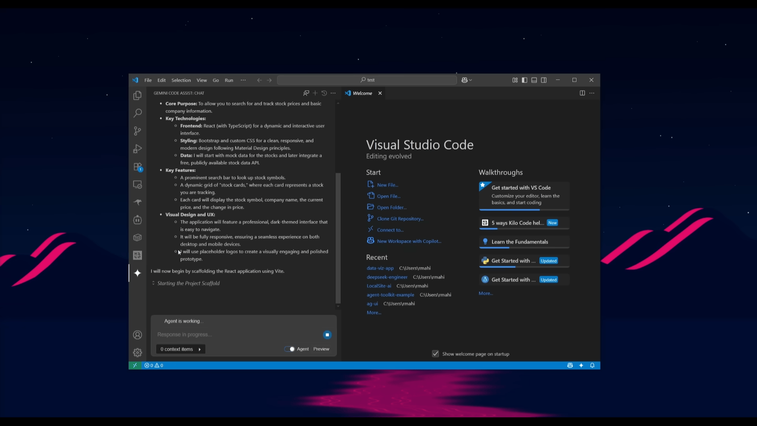Open the View menu
757x426 pixels.
(202, 80)
